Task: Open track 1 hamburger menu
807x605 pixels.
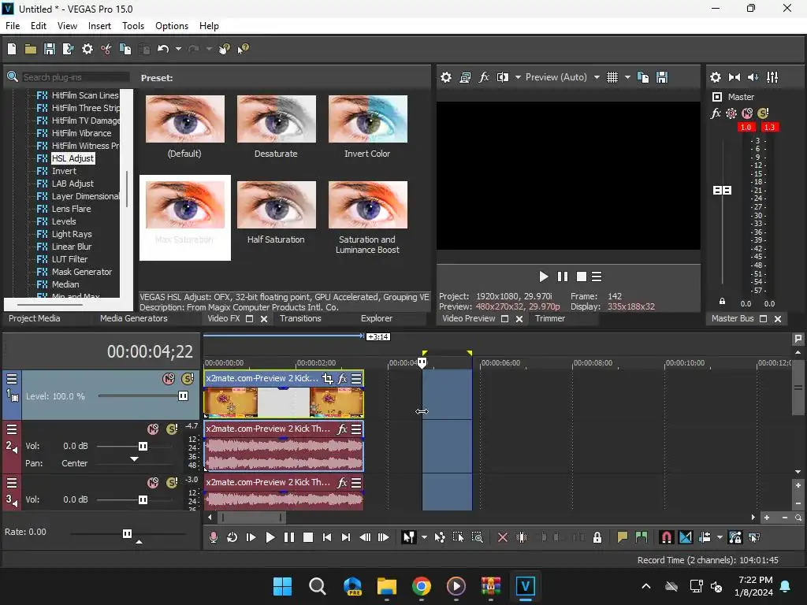Action: click(x=11, y=379)
